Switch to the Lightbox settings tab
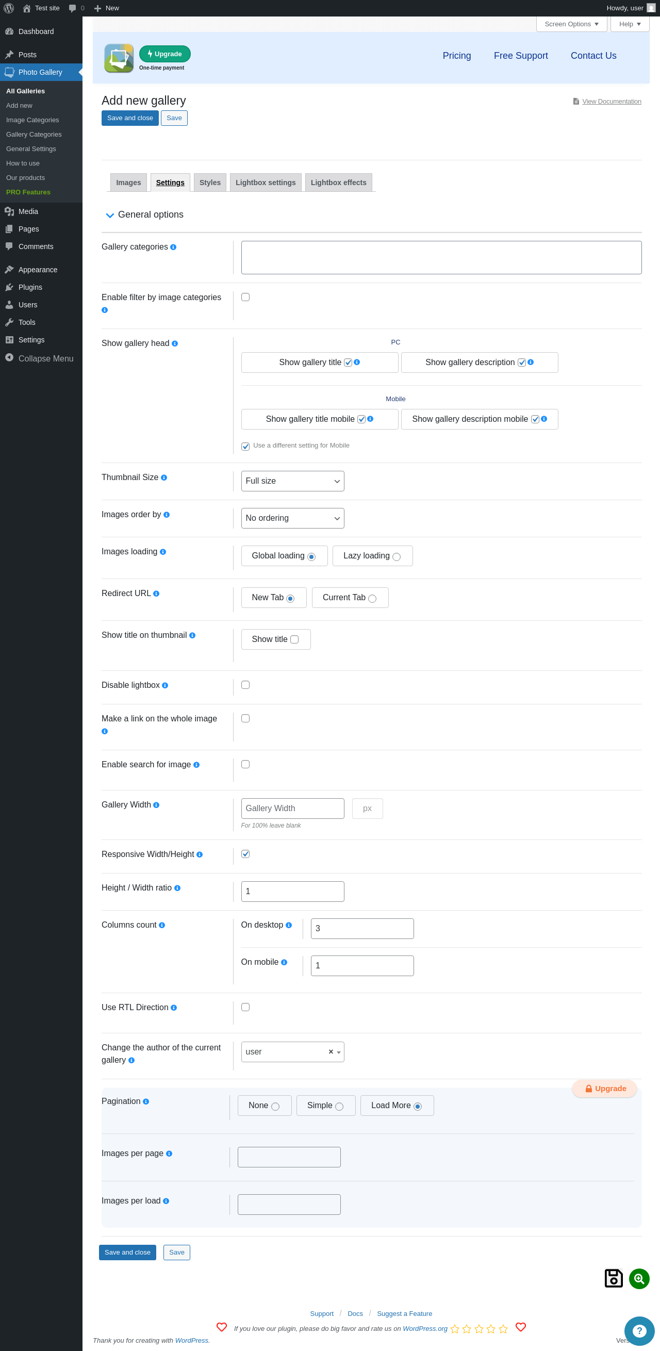Screen dimensions: 660x1351 pos(265,183)
